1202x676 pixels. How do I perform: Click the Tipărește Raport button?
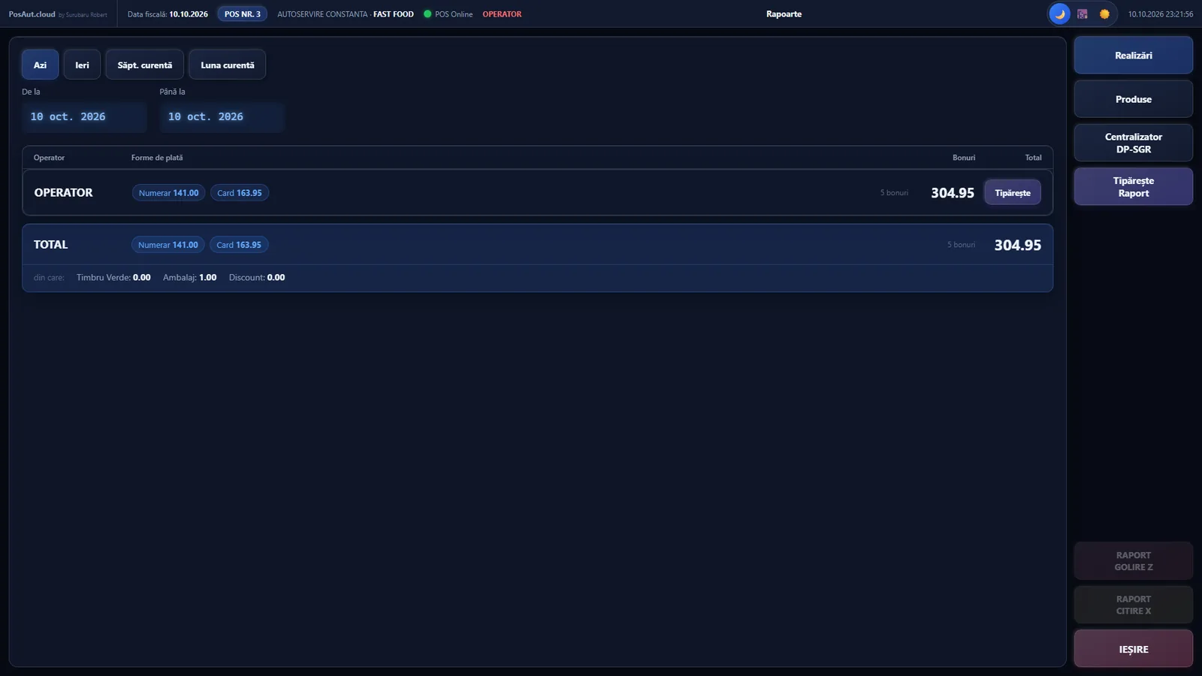point(1133,186)
